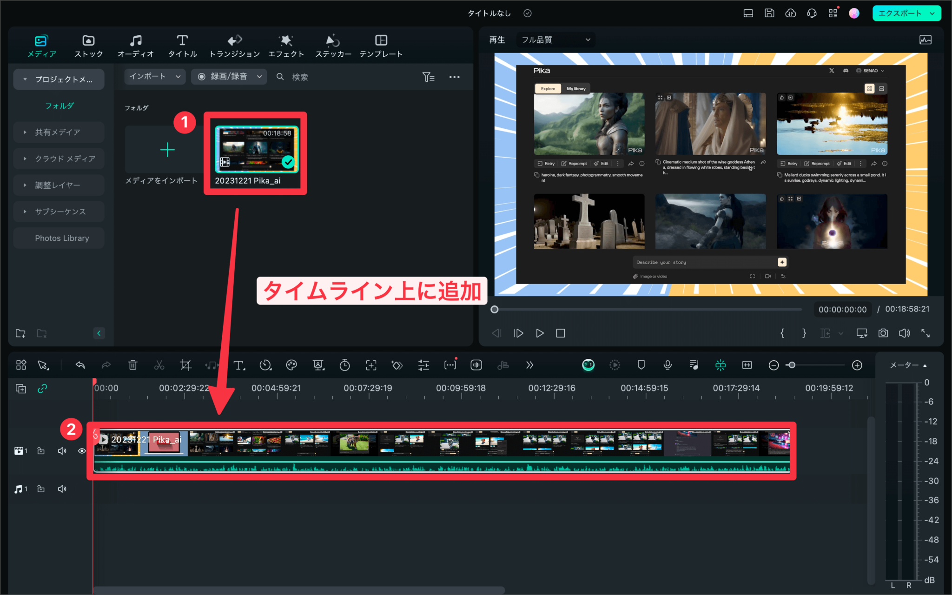Click the undo icon

point(80,365)
